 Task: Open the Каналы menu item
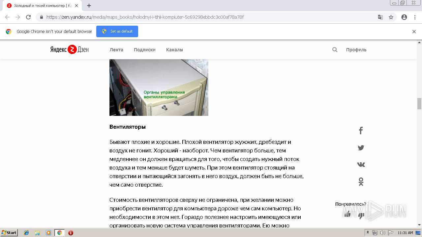point(174,50)
